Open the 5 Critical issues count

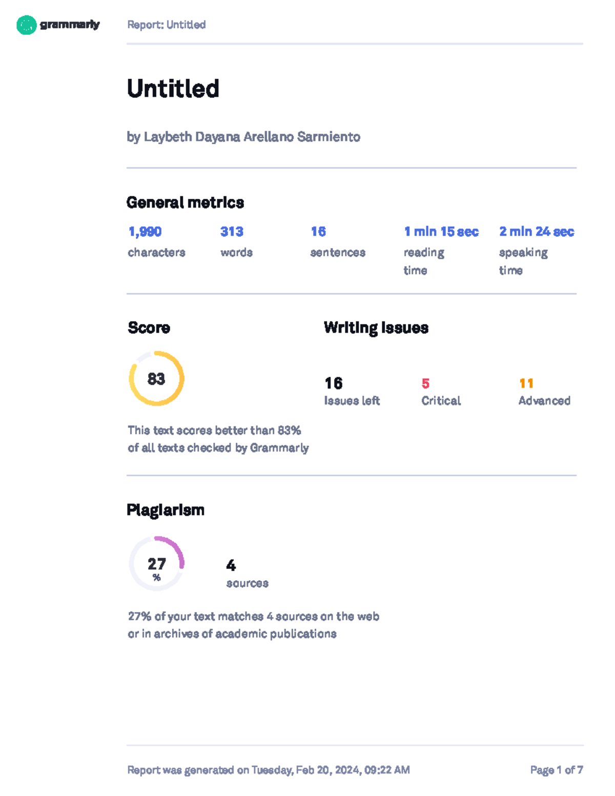click(425, 383)
